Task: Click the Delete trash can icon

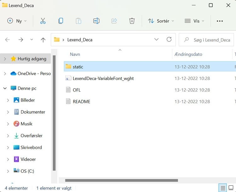Action: (132, 21)
